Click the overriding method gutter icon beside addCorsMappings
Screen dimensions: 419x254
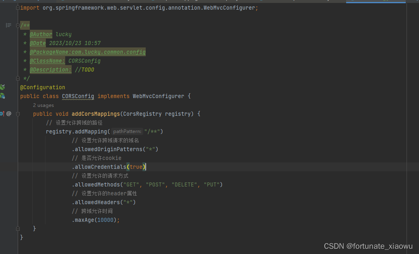3,113
